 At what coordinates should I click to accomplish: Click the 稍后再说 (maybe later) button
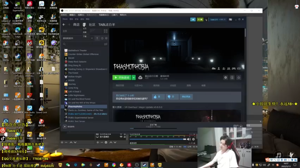[x=186, y=97]
